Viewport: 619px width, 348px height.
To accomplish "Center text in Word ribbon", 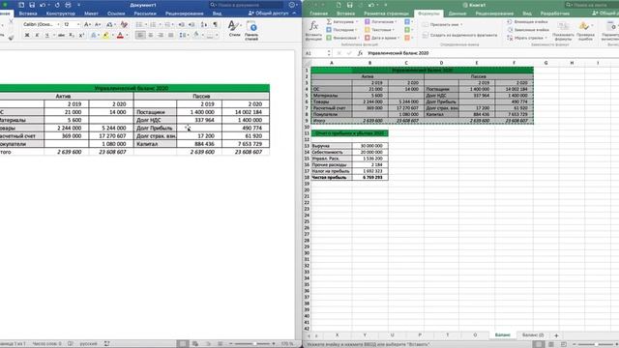I will [151, 35].
